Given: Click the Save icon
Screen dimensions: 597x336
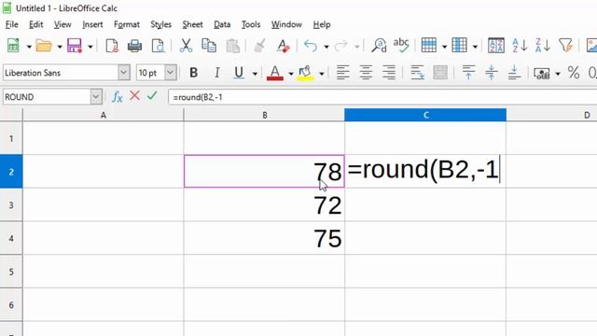Looking at the screenshot, I should tap(75, 46).
